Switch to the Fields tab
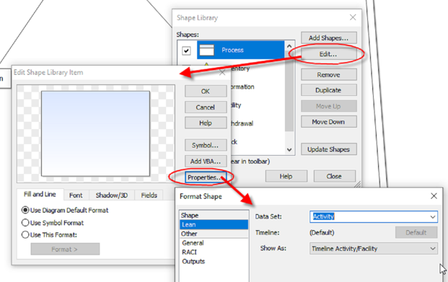448x282 pixels. tap(149, 195)
